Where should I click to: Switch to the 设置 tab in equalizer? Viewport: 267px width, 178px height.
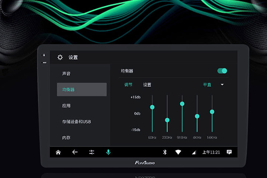pyautogui.click(x=147, y=85)
